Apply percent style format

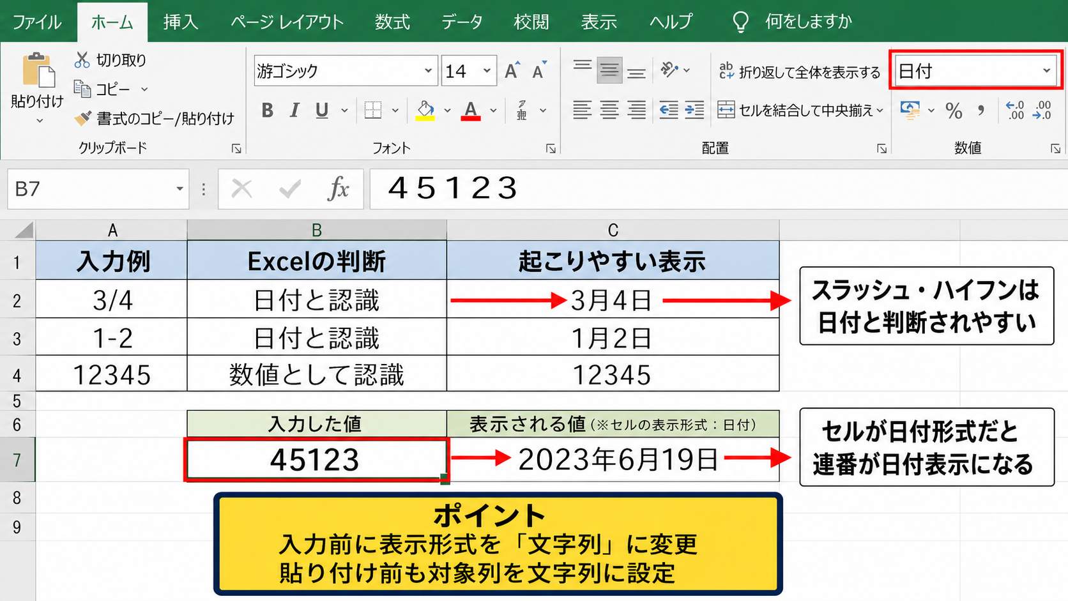click(x=954, y=111)
